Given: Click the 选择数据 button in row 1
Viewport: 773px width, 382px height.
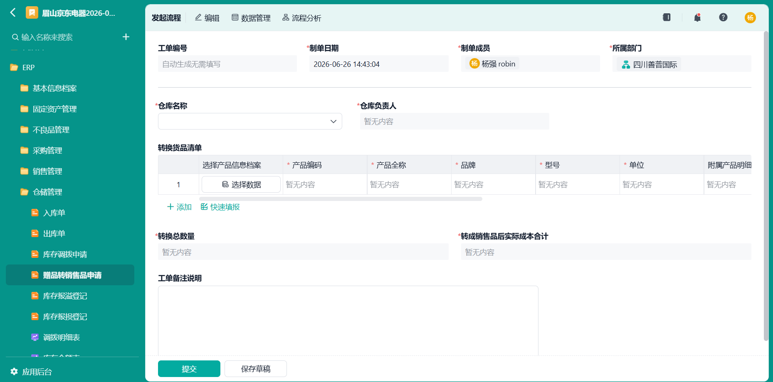Looking at the screenshot, I should [x=241, y=184].
